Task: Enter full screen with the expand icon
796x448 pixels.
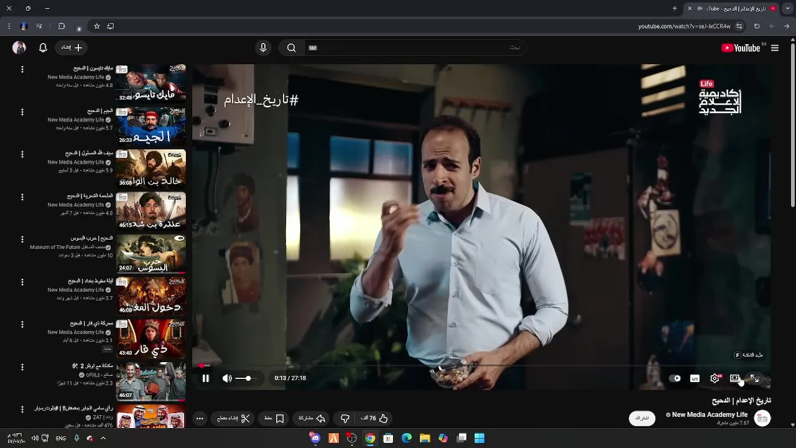Action: coord(754,378)
